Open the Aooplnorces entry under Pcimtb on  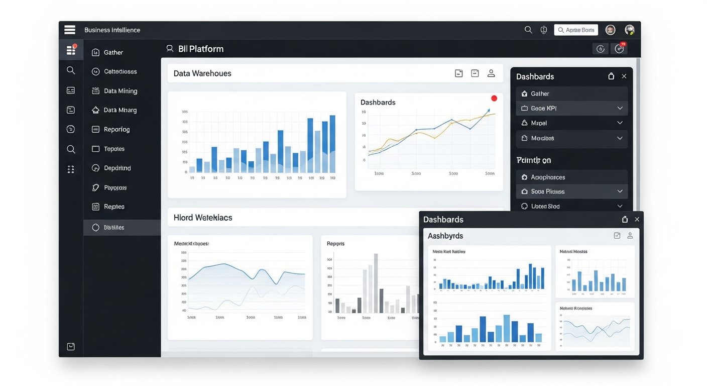tap(547, 177)
